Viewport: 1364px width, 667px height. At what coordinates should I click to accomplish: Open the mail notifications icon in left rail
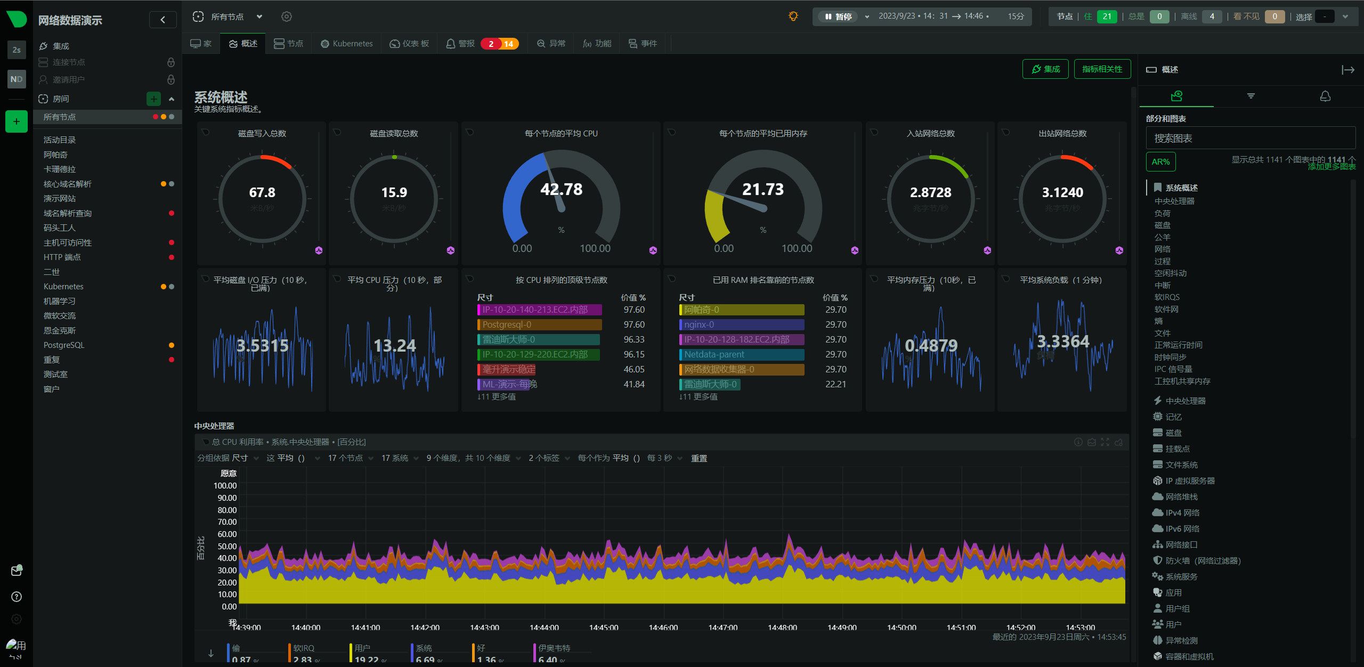pos(17,571)
